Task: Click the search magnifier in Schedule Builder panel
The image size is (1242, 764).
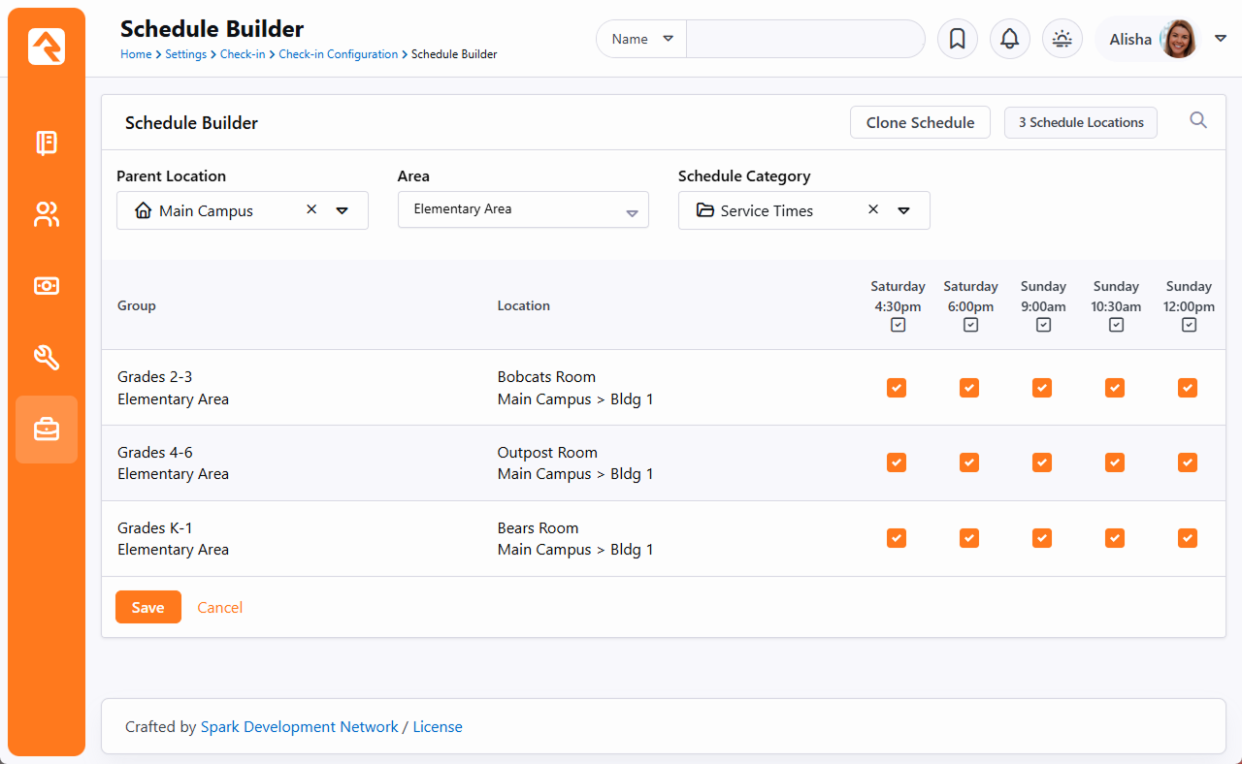Action: 1198,120
